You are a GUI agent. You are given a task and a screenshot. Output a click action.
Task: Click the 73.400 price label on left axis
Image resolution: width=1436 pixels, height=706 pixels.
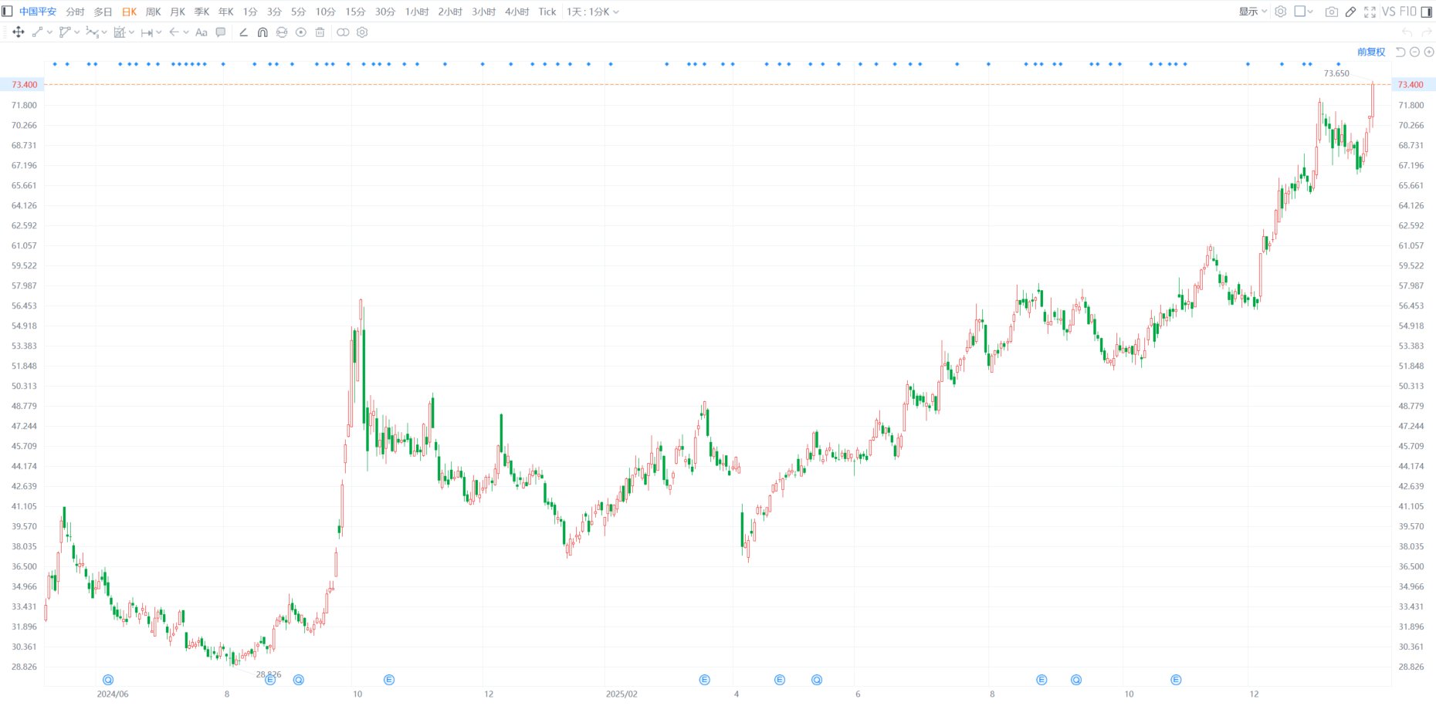click(24, 85)
